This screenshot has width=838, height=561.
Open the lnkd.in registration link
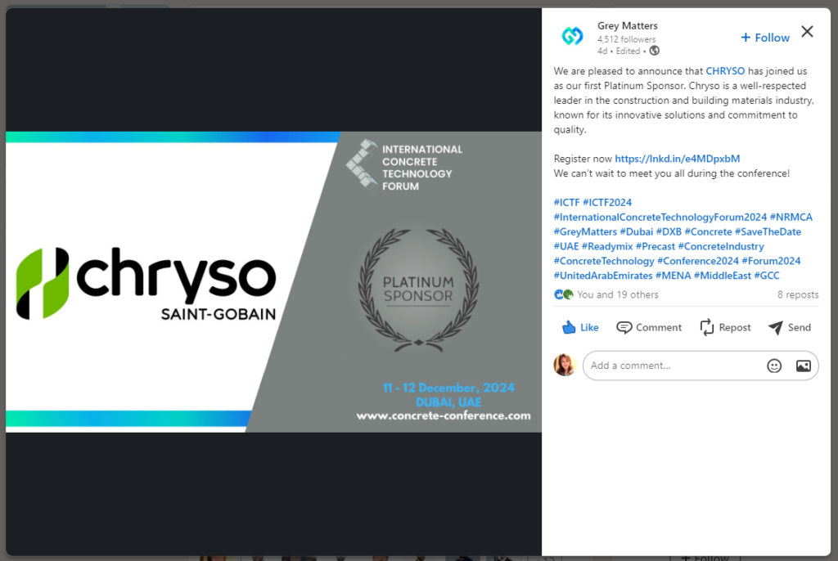coord(677,159)
